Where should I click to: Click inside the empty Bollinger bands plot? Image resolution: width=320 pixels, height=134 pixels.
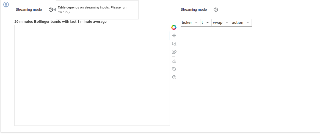[x=92, y=75]
